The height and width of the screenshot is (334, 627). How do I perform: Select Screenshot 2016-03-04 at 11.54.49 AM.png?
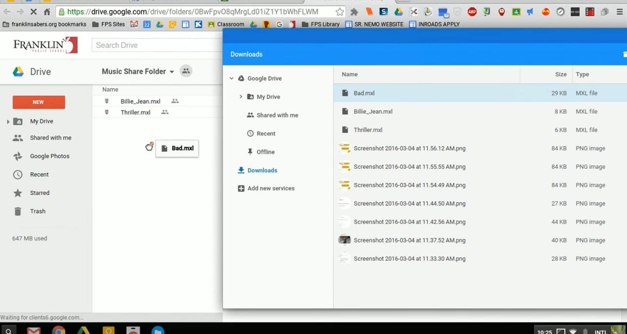pos(480,185)
